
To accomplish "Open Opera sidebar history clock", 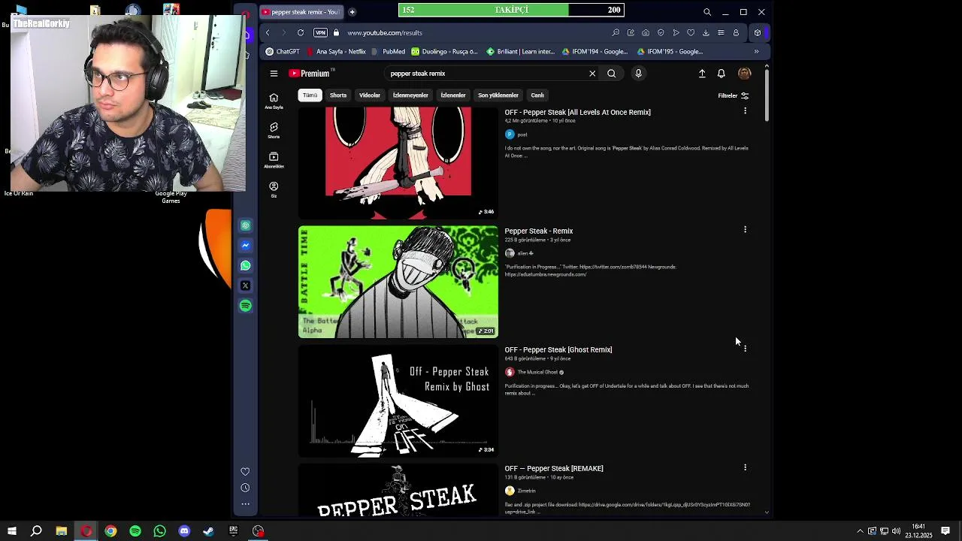I will tap(245, 488).
